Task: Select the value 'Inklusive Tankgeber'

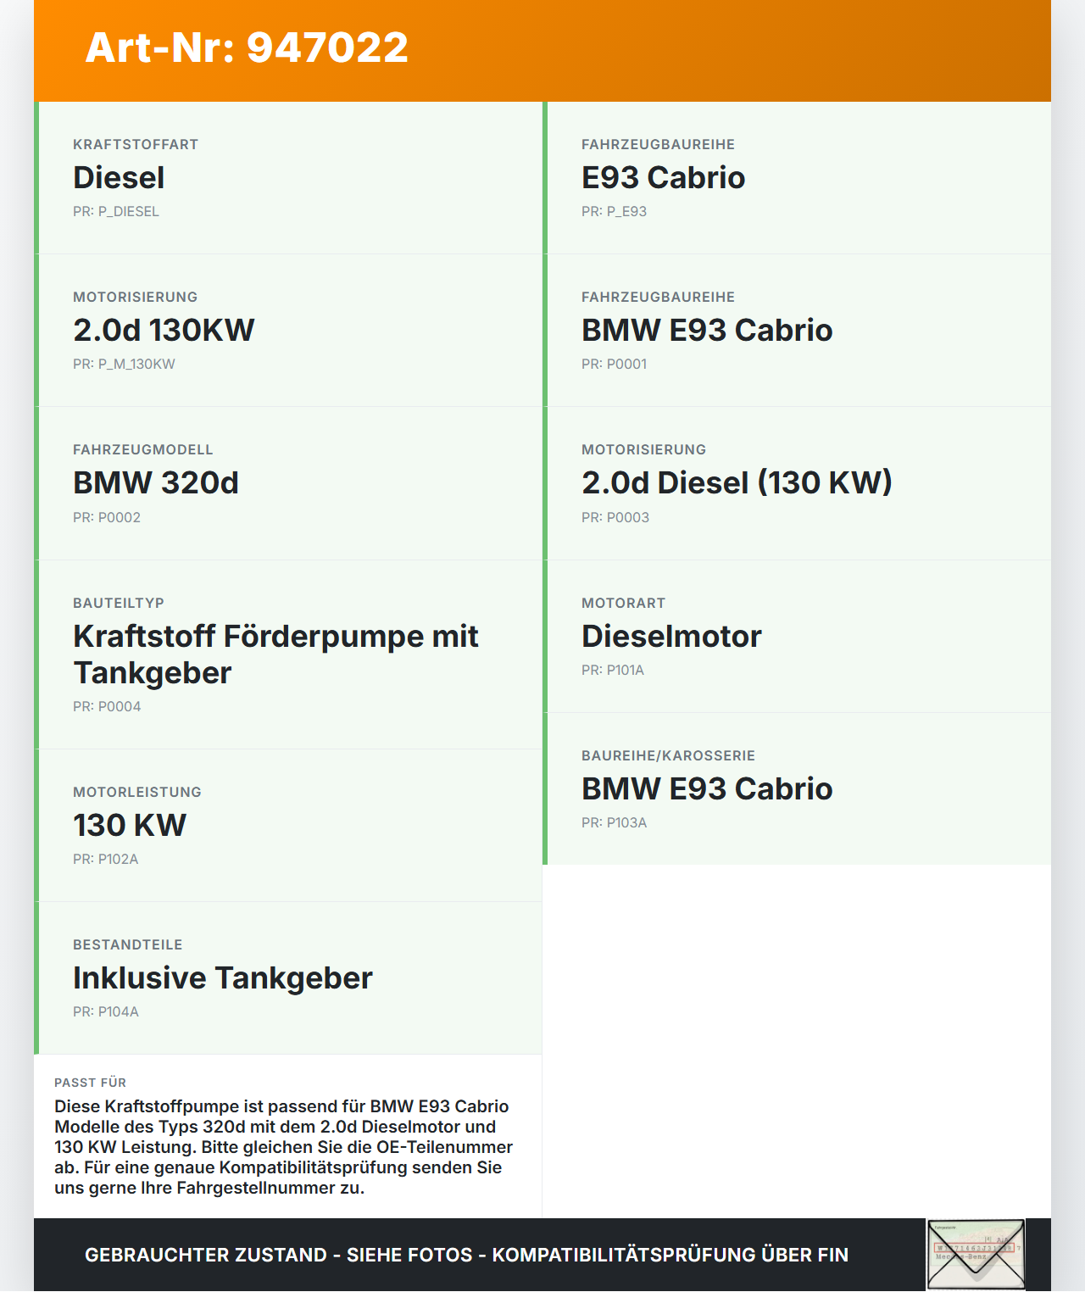Action: [x=223, y=977]
